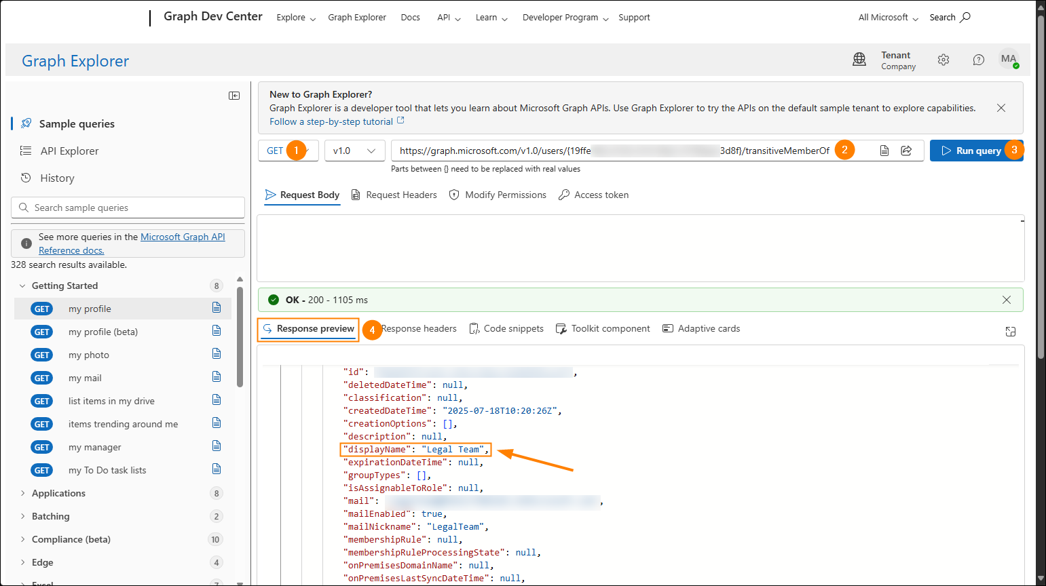Screen dimensions: 1046x586
Task: Select the API Explorer sidebar icon
Action: (x=25, y=151)
